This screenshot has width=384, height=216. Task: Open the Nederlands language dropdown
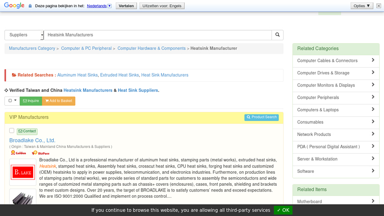point(99,6)
